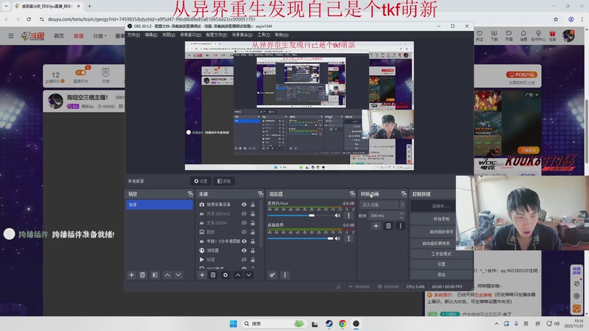Expand Windows system tray hidden icons chevron
589x331 pixels.
tap(496, 324)
